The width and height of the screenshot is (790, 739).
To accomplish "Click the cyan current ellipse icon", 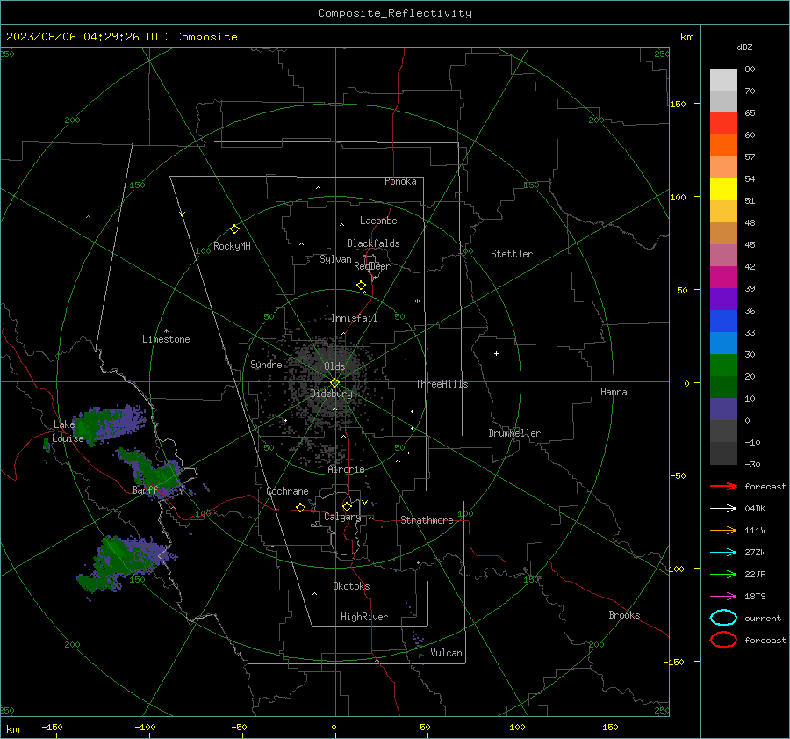I will [723, 618].
